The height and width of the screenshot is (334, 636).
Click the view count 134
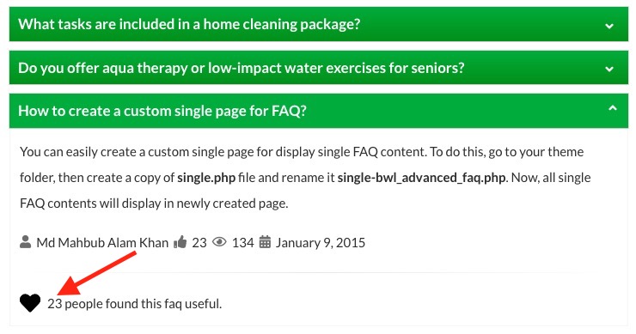(243, 242)
